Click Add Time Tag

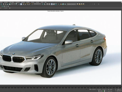pos(110,91)
